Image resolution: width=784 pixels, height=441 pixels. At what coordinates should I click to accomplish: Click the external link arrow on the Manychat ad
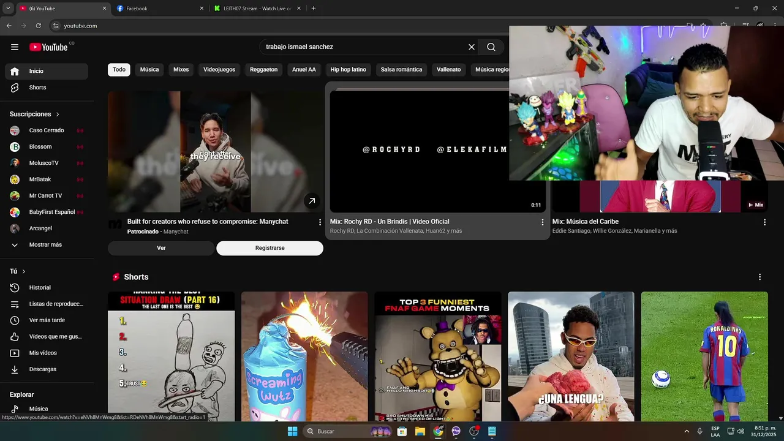(312, 200)
